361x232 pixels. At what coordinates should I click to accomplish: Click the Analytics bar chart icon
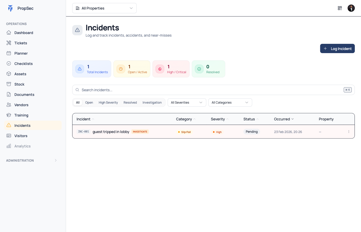click(9, 146)
